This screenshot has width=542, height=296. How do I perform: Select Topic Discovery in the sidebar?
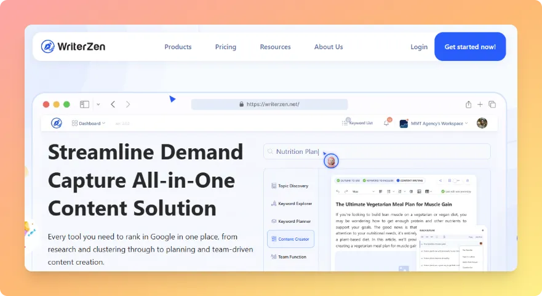point(290,186)
